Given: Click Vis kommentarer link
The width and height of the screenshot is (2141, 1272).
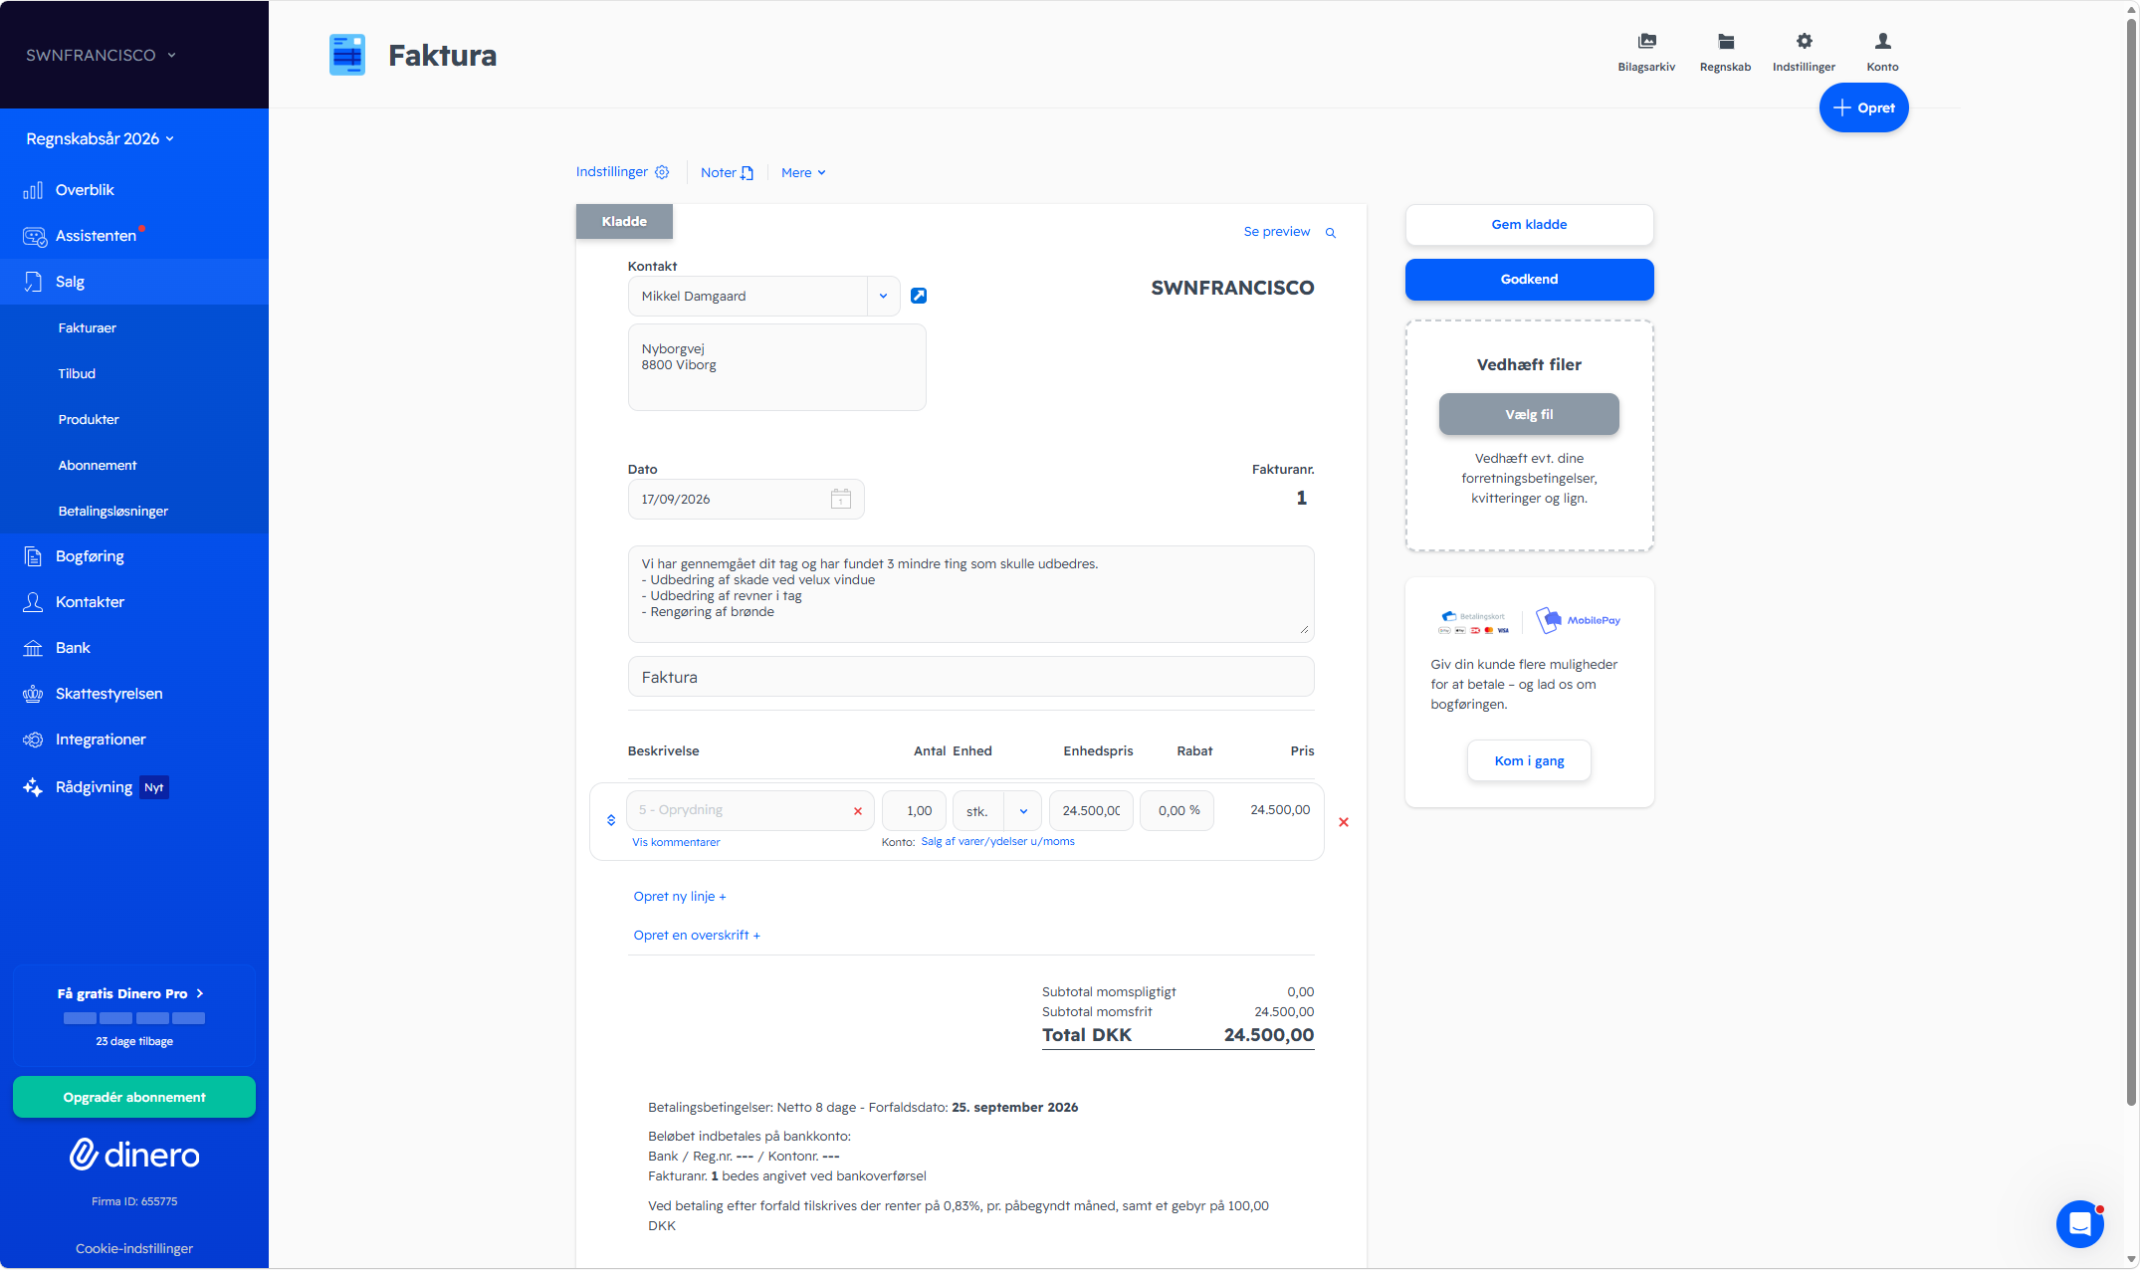Looking at the screenshot, I should pos(676,842).
